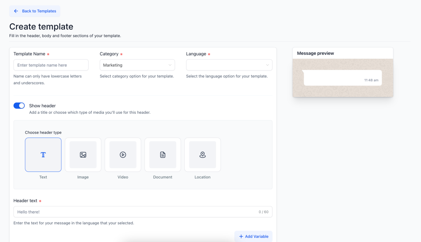Click the Message preview heading

click(x=315, y=53)
